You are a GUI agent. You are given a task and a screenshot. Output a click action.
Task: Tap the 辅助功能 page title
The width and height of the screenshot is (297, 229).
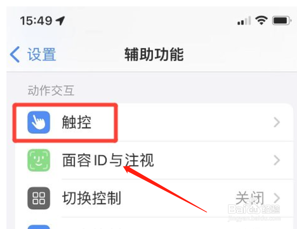click(x=154, y=54)
